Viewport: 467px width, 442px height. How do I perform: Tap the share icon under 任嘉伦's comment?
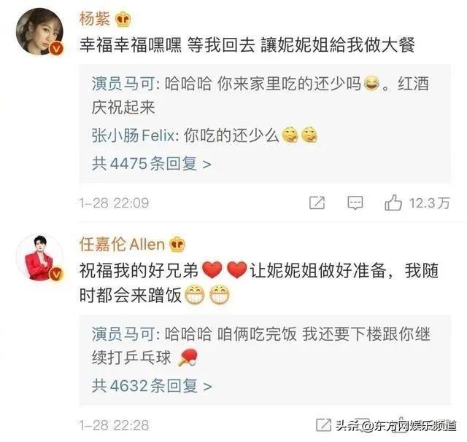323,425
